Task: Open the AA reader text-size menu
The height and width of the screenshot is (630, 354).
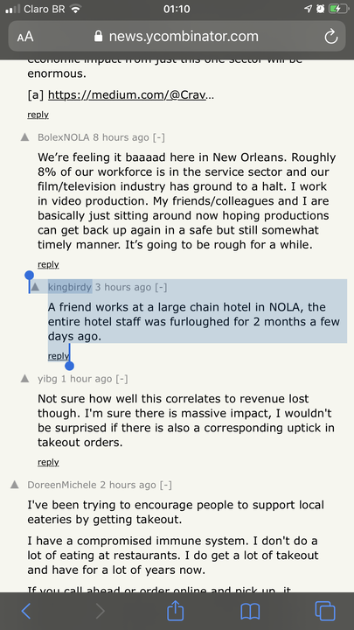Action: pos(25,38)
